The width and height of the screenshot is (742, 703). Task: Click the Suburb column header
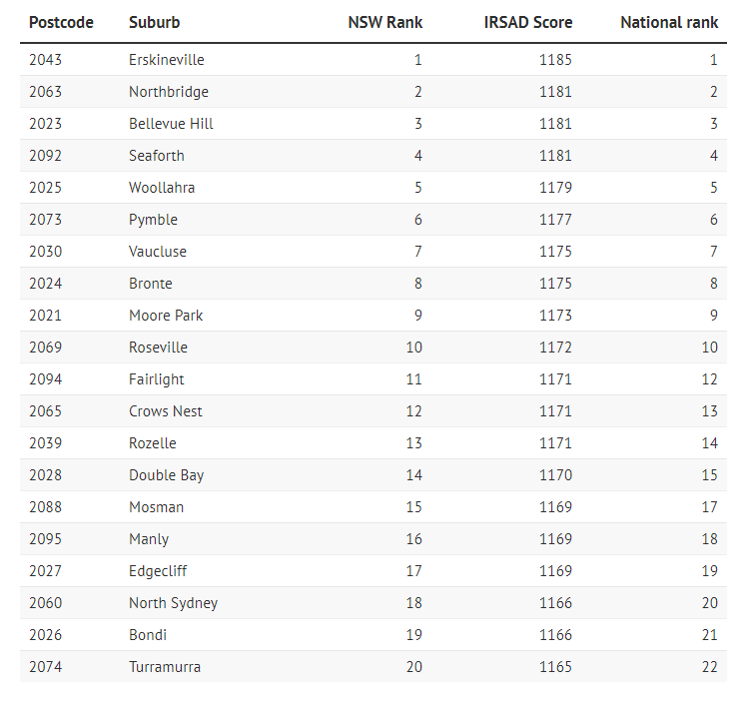click(x=154, y=22)
